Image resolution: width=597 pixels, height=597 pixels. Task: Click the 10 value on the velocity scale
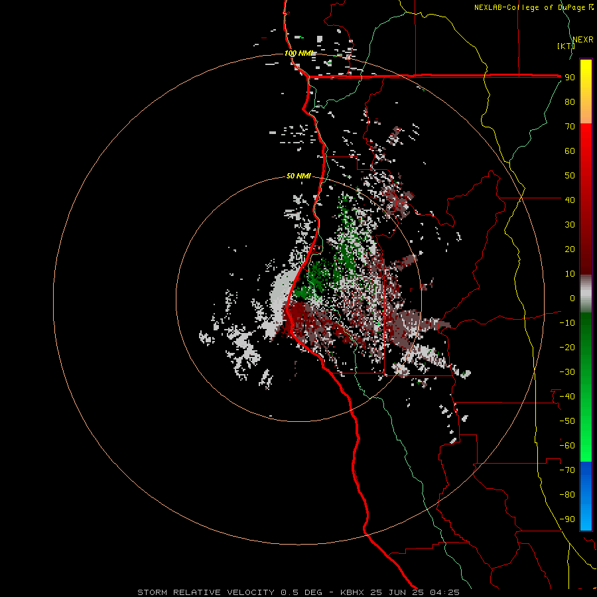click(x=570, y=274)
